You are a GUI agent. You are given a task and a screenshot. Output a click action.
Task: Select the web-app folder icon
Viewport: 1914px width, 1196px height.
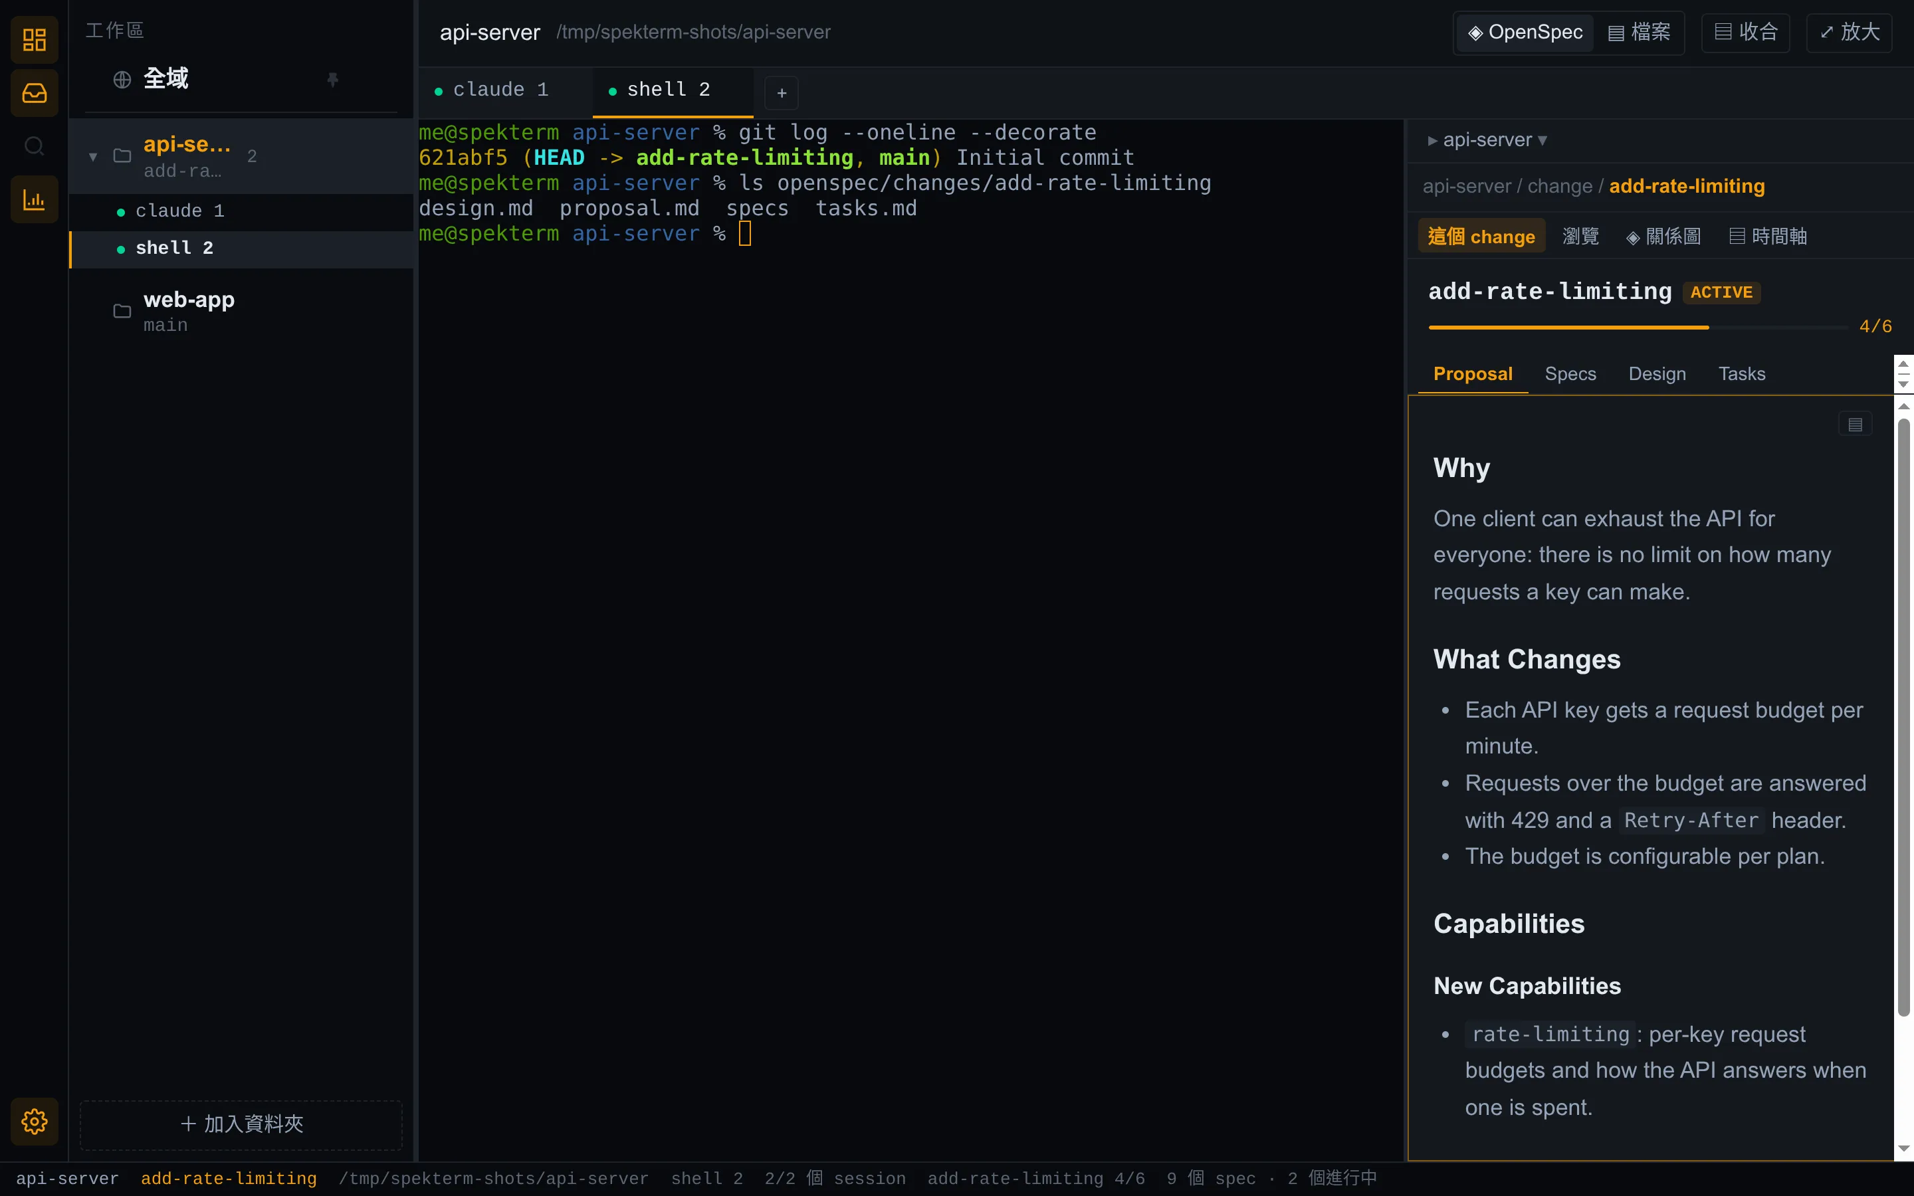point(122,311)
